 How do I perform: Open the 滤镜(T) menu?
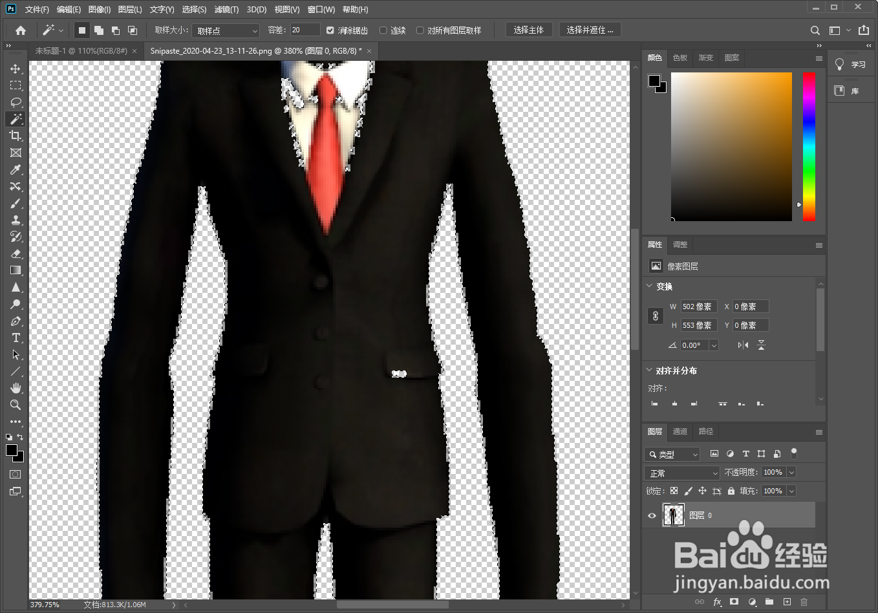(x=226, y=9)
